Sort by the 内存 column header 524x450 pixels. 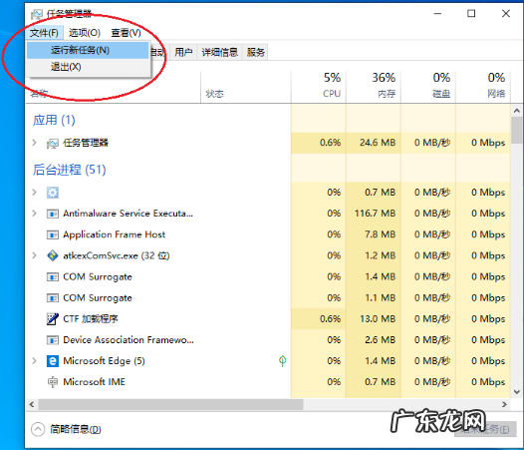click(374, 86)
